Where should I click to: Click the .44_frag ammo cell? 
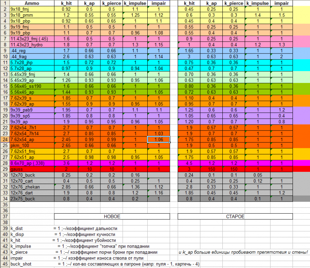pos(32,56)
